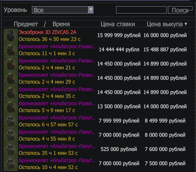Image resolution: width=196 pixels, height=172 pixels.
Task: Click the Экзоброня JD ZIVCAS 2A item icon
Action: tap(11, 36)
